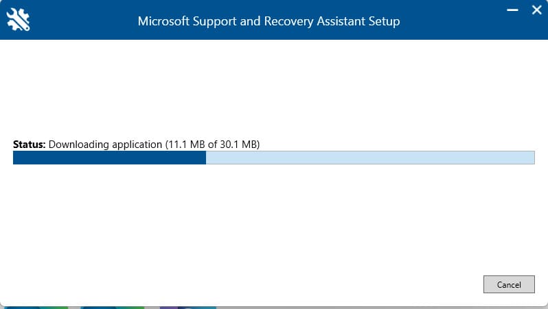The height and width of the screenshot is (309, 548).
Task: Click the blank white area above Status
Action: click(x=275, y=89)
